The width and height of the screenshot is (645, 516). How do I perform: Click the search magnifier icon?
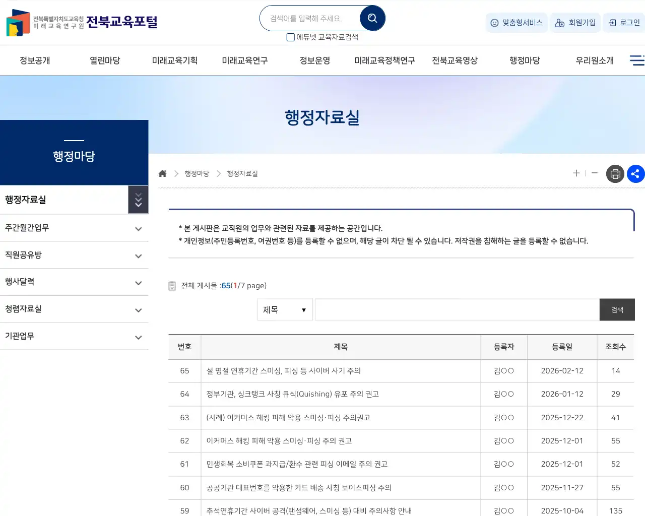372,18
